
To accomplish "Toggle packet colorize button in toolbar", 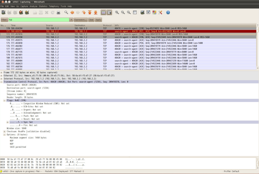I will 103,13.
